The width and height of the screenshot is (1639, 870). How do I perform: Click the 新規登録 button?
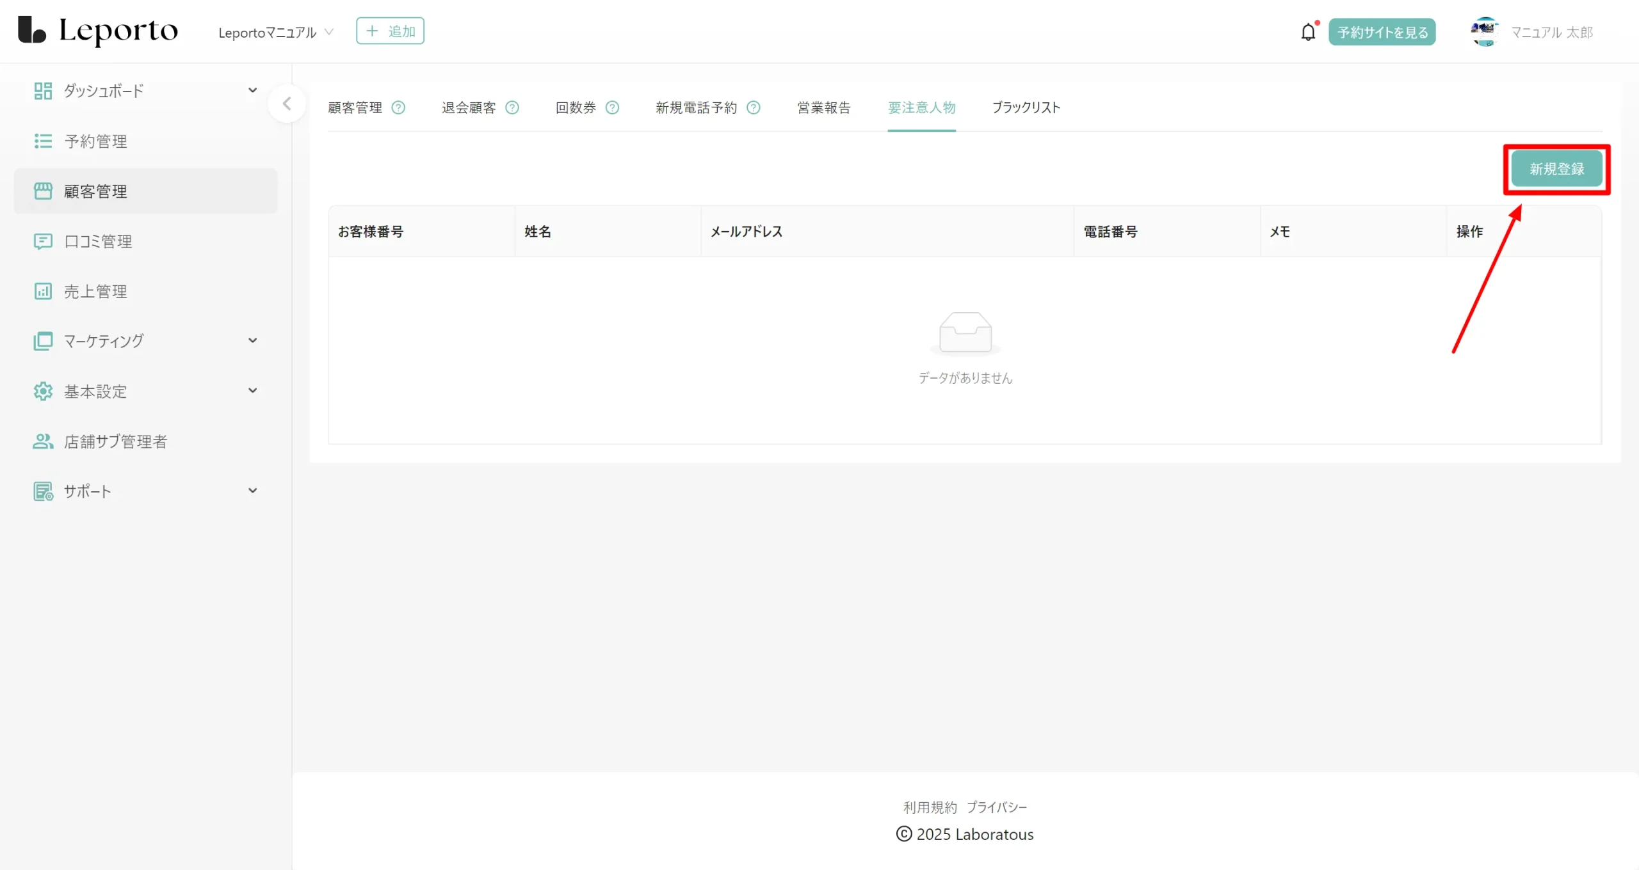(x=1556, y=169)
